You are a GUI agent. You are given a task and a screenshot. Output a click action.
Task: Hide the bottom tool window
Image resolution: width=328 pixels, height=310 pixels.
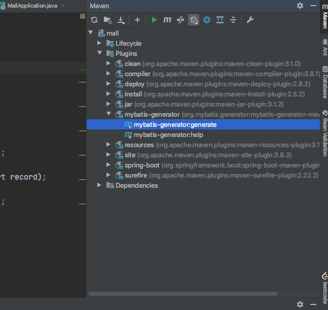[x=313, y=304]
